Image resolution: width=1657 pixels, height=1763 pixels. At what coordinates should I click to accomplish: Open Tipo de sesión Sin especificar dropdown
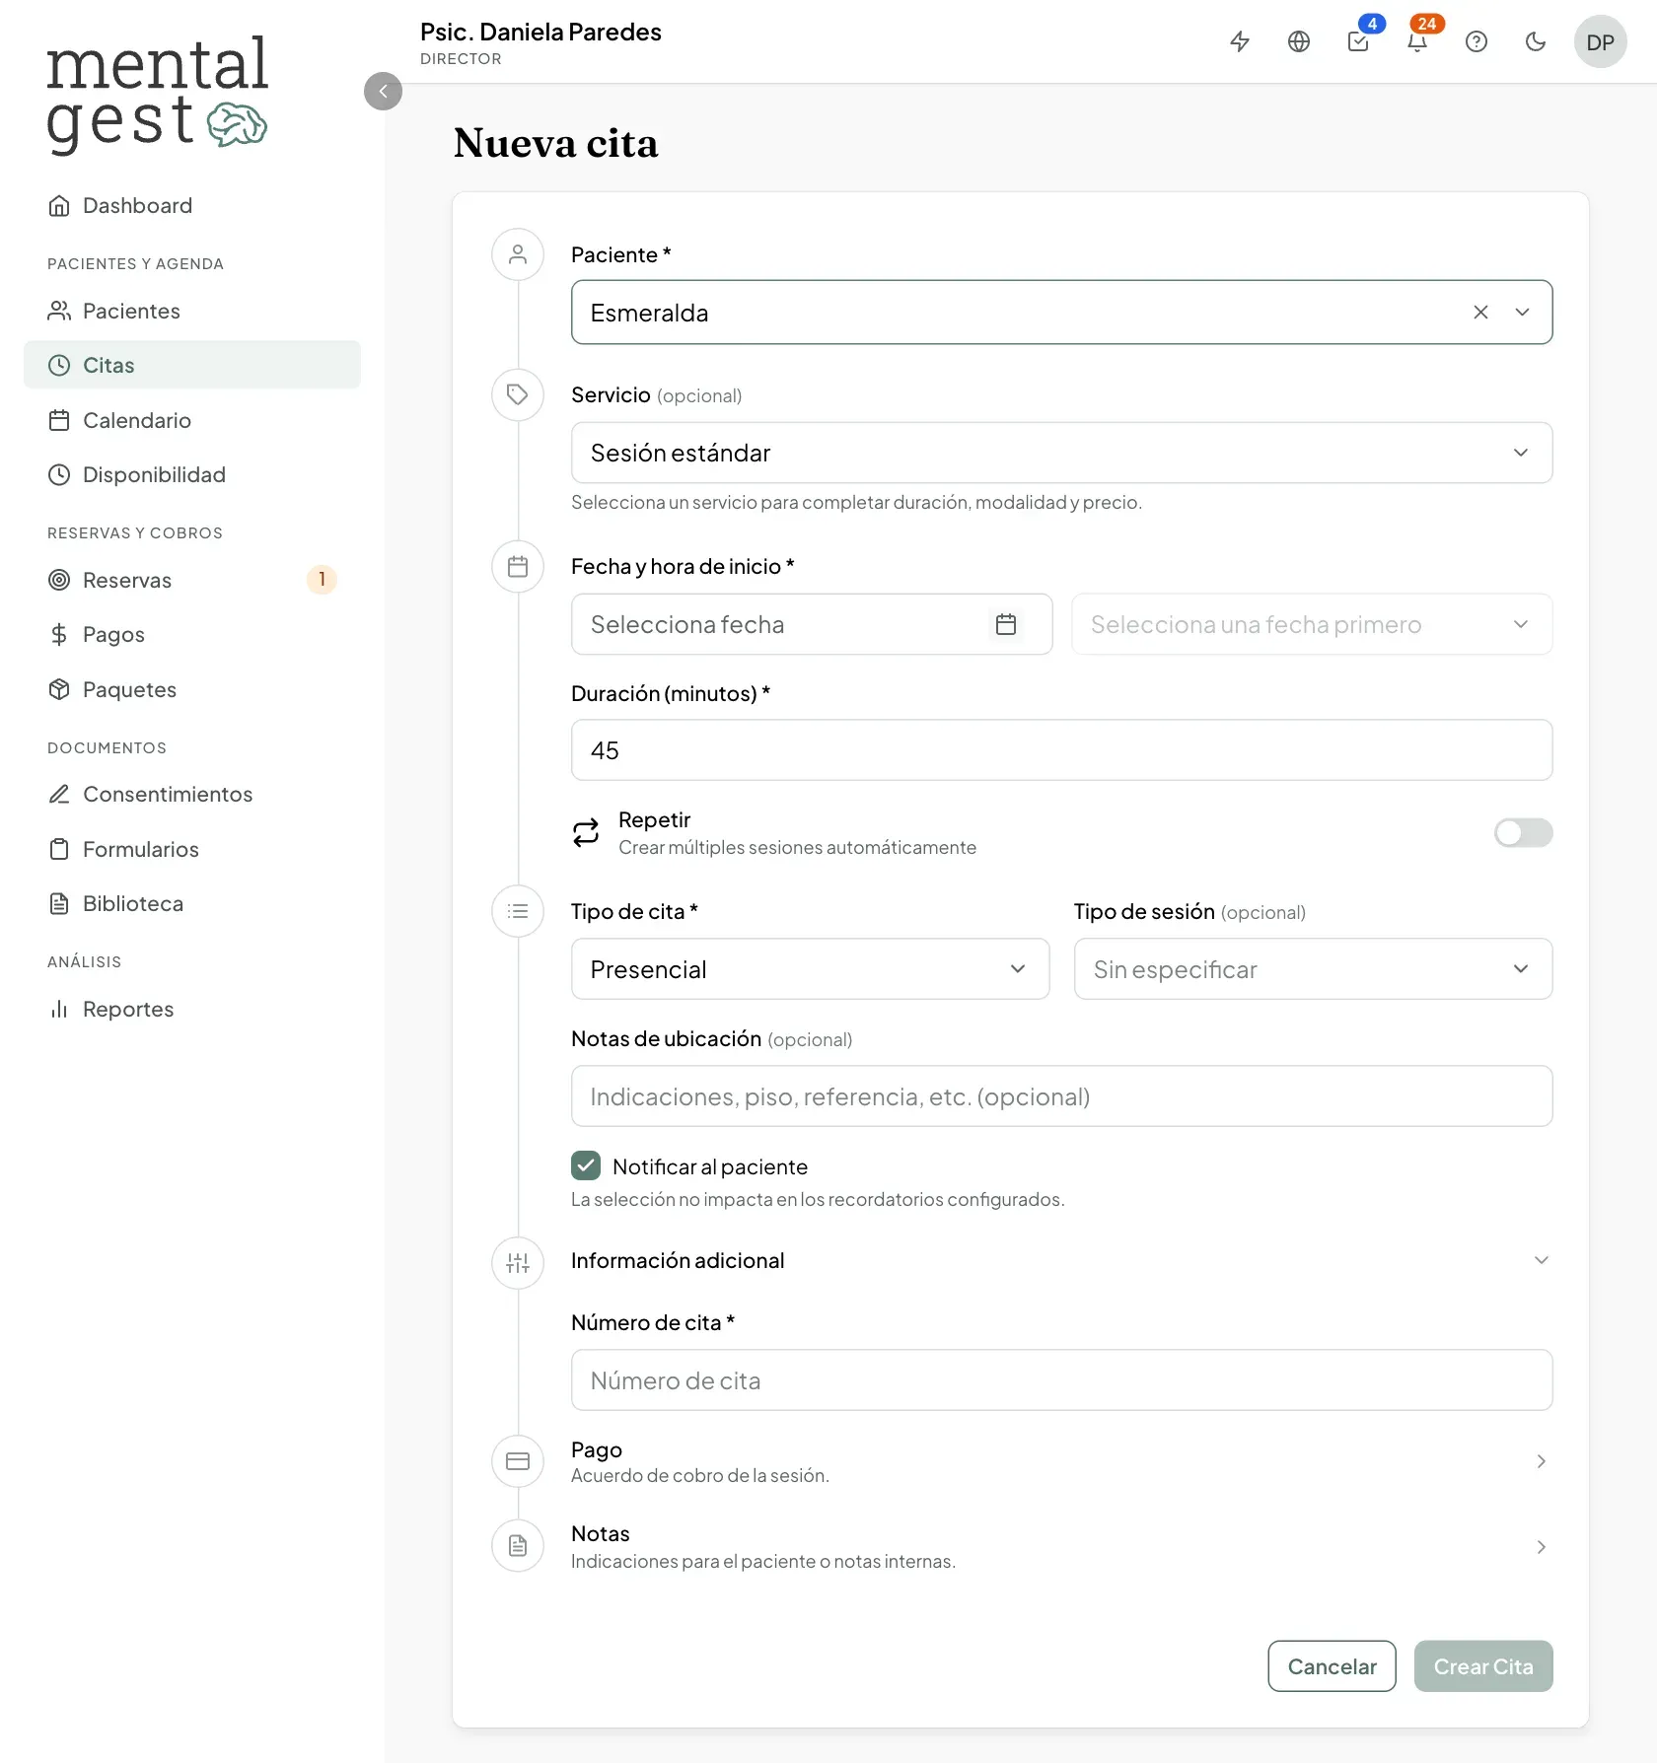click(1313, 969)
